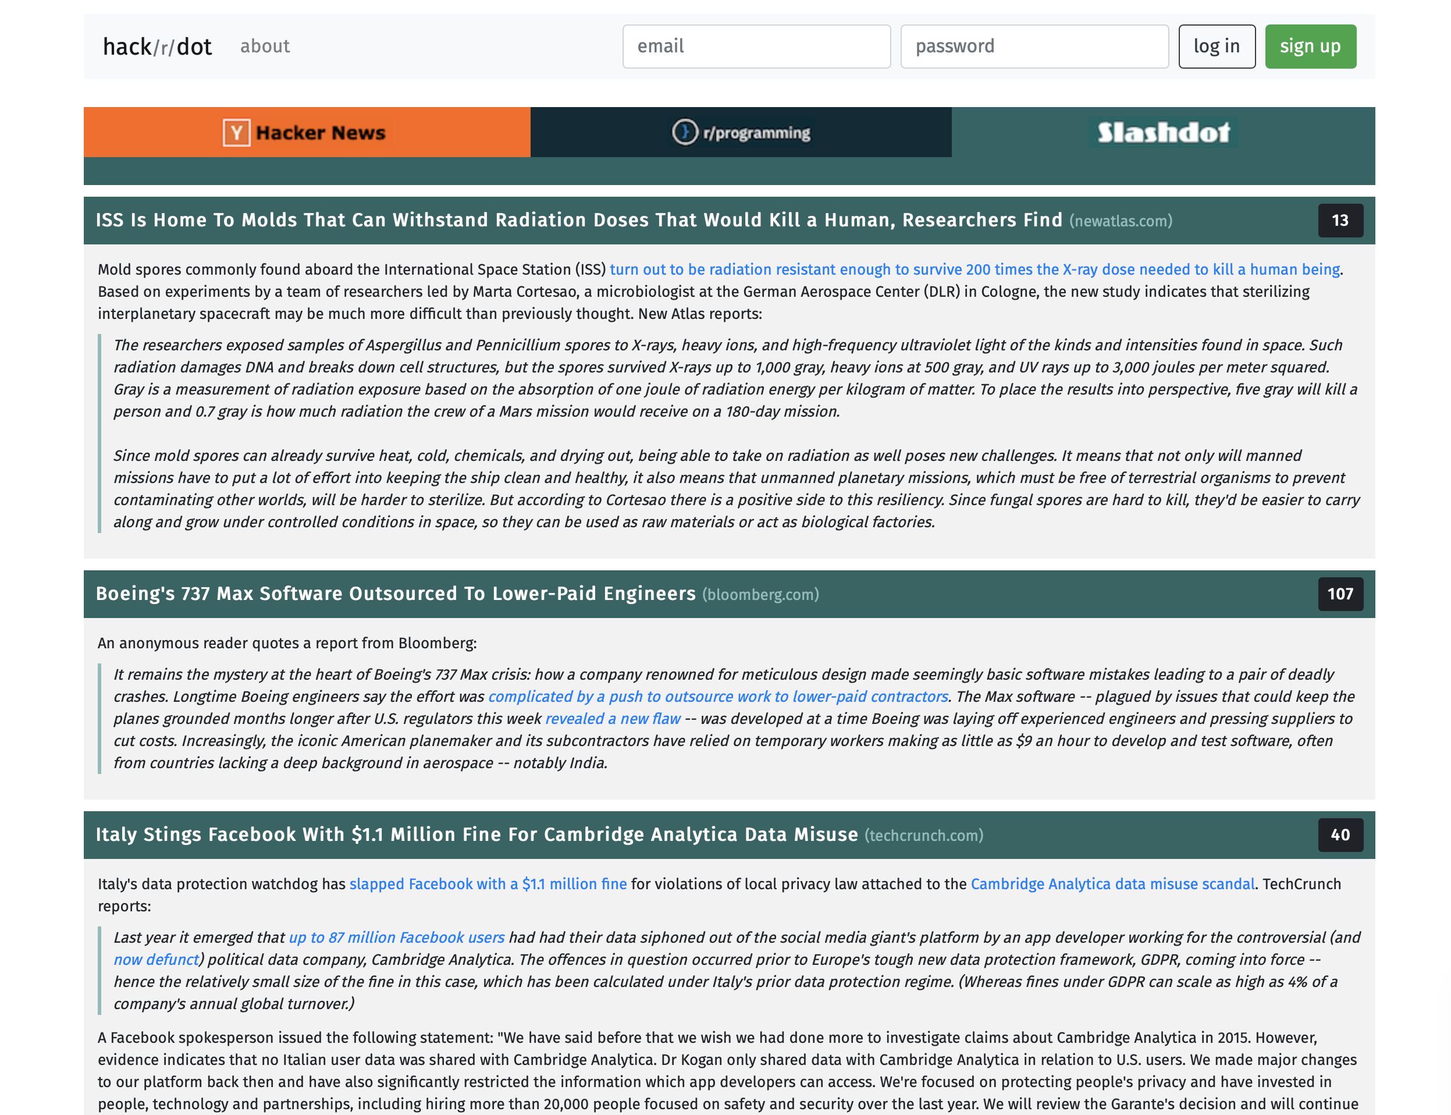The width and height of the screenshot is (1451, 1115).
Task: Open the Boeing 737 Max story headline
Action: click(x=396, y=594)
